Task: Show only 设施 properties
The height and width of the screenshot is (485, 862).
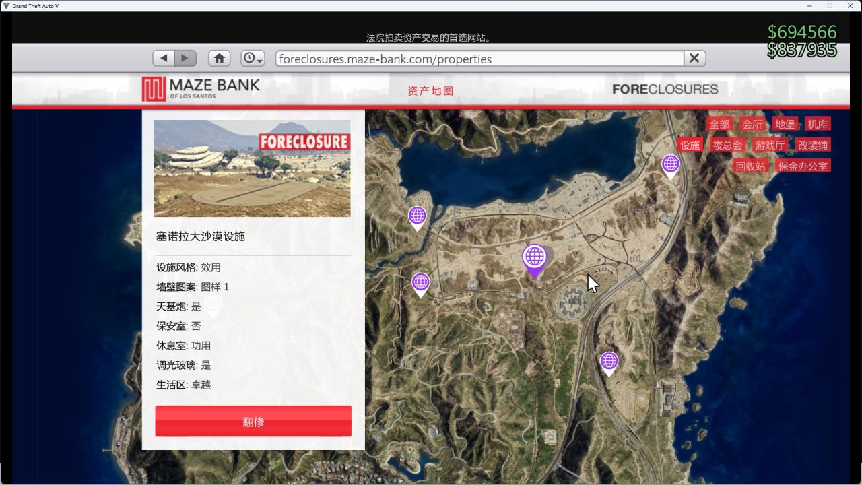Action: click(690, 145)
